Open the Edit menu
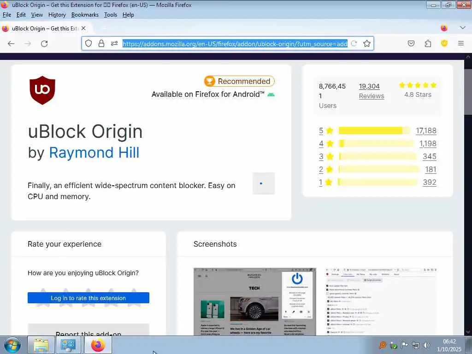Image resolution: width=472 pixels, height=354 pixels. coord(21,15)
